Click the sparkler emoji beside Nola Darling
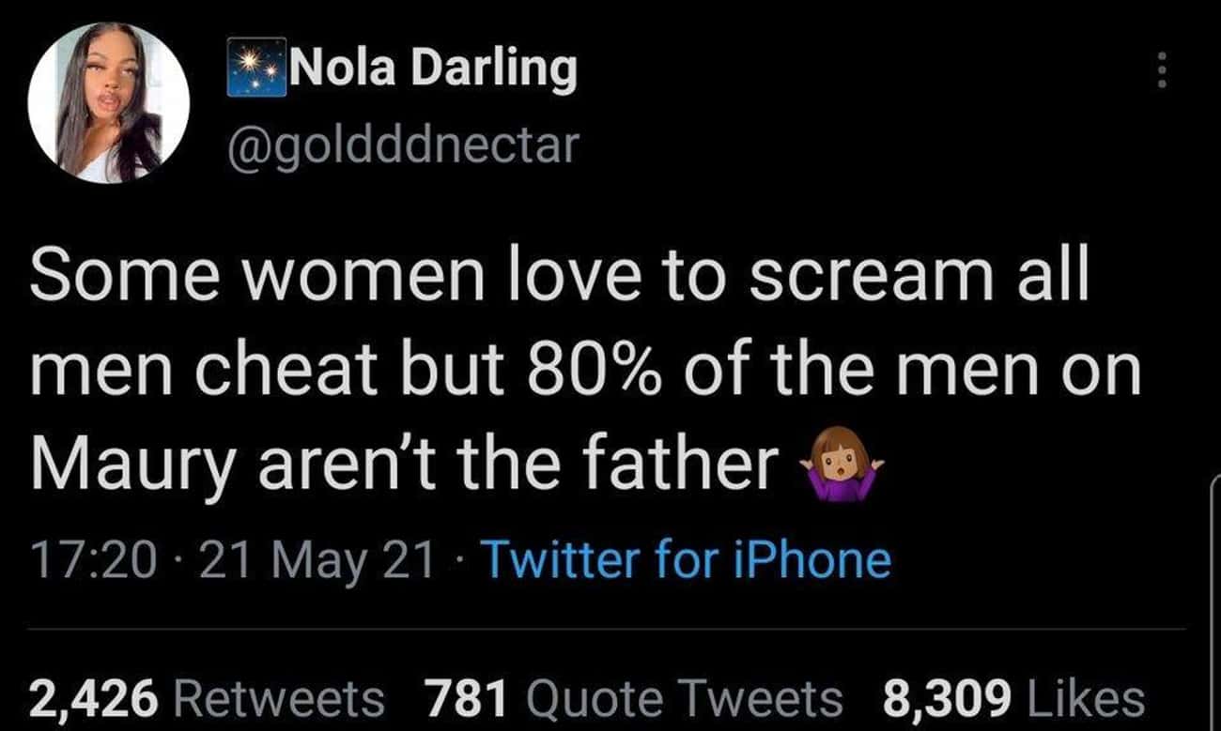Image resolution: width=1221 pixels, height=731 pixels. 257,68
